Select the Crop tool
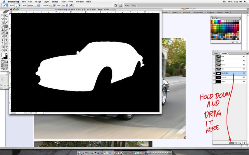Screen dimensions: 249x155 point(2,23)
